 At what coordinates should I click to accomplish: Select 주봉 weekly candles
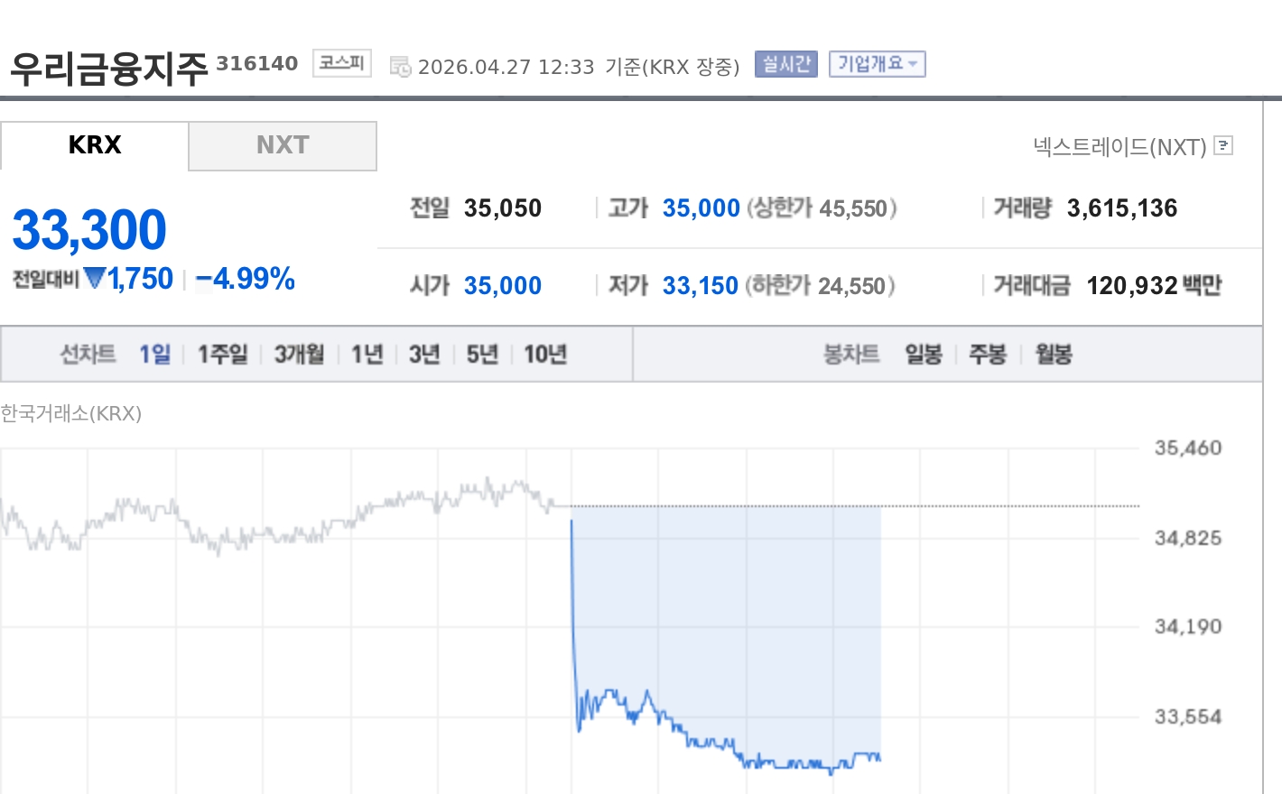[988, 354]
